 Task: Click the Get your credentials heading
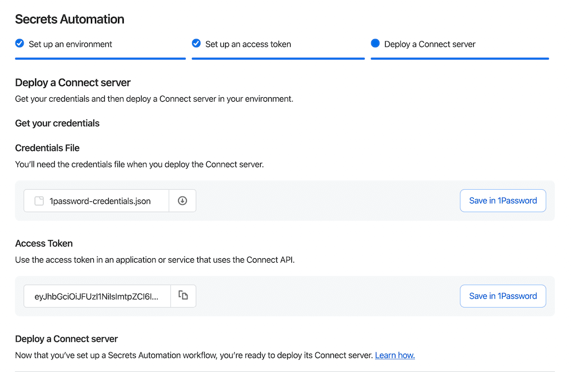57,123
